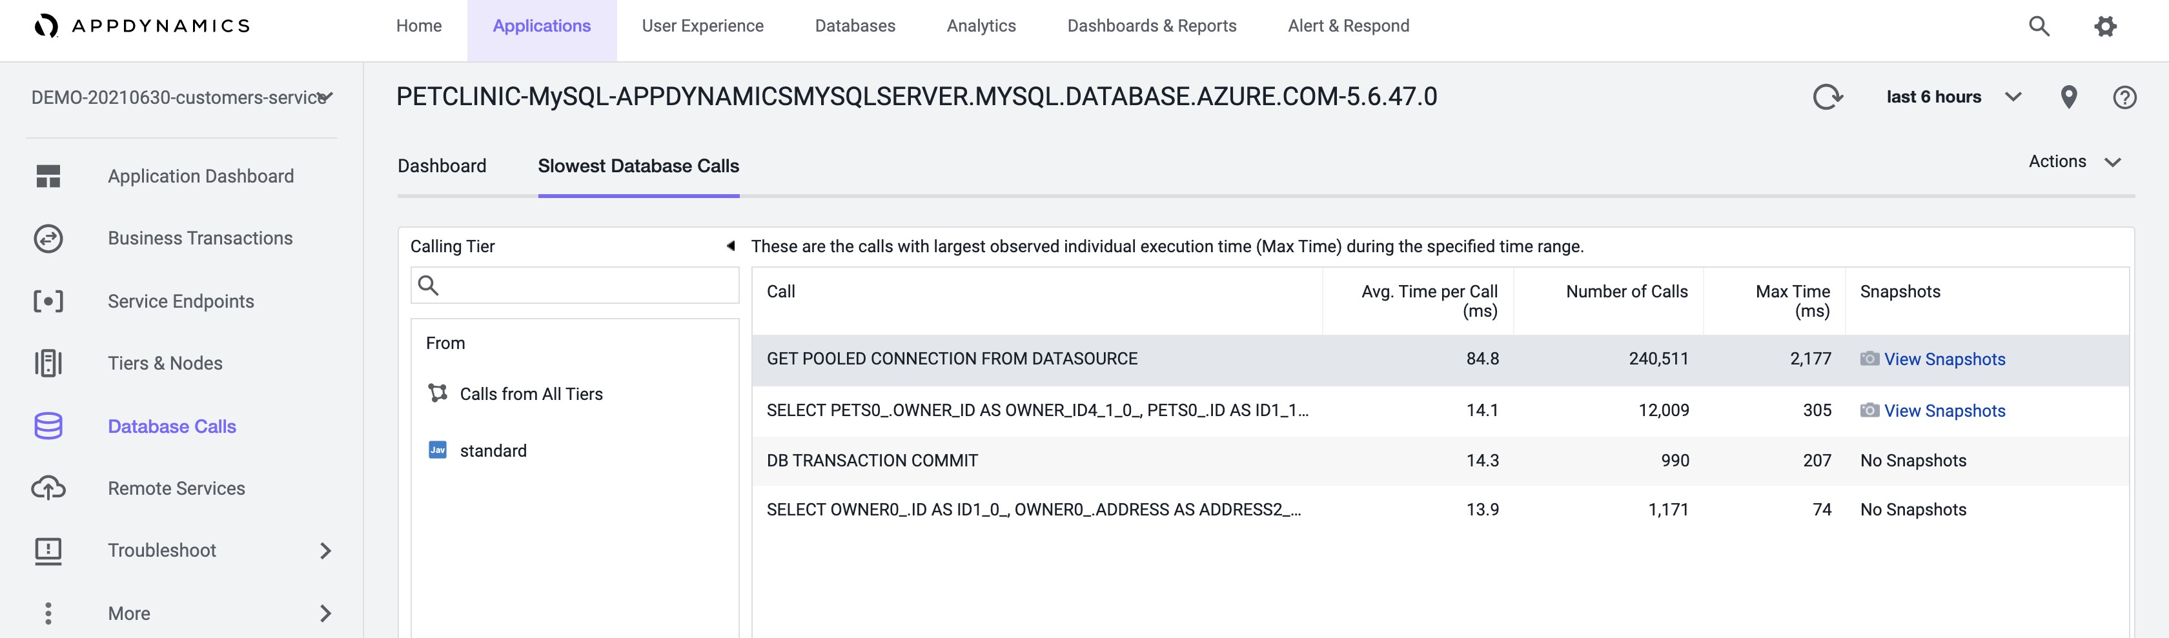This screenshot has height=638, width=2169.
Task: Click the 2,177 max time value
Action: point(1810,359)
